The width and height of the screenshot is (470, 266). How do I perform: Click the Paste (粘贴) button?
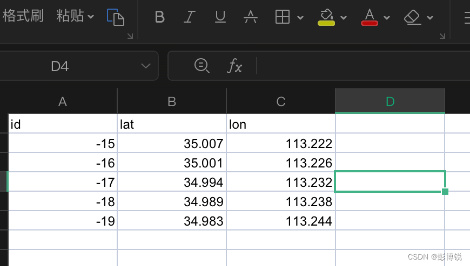coord(70,16)
